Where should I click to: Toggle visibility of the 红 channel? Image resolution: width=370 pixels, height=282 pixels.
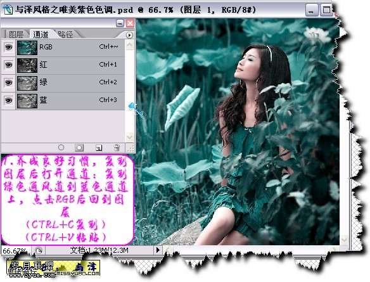(x=8, y=65)
